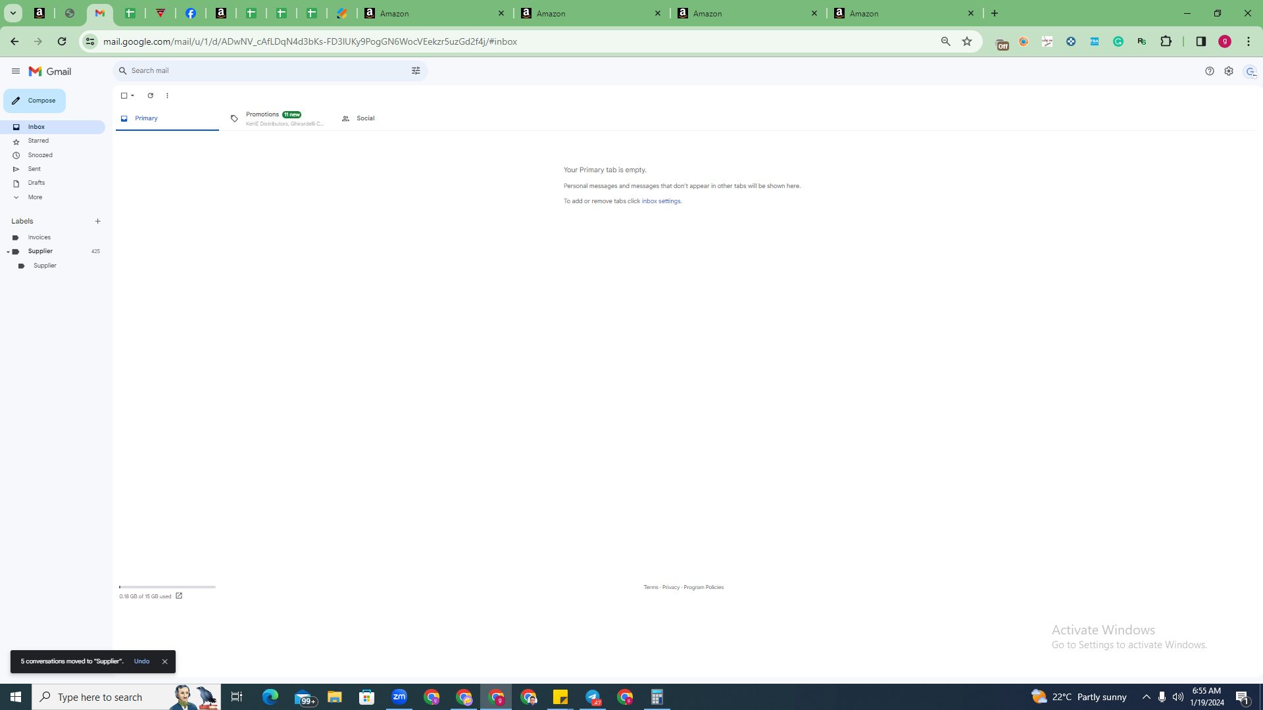The width and height of the screenshot is (1263, 710).
Task: Click the Compose button
Action: click(x=34, y=101)
